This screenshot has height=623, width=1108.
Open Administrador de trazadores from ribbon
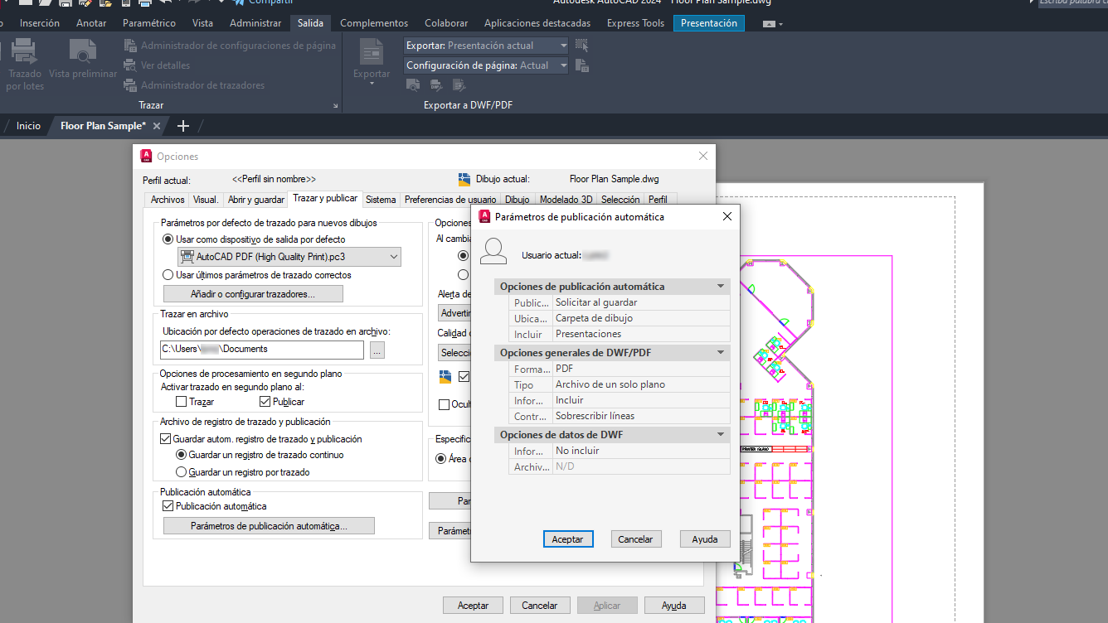pos(194,85)
